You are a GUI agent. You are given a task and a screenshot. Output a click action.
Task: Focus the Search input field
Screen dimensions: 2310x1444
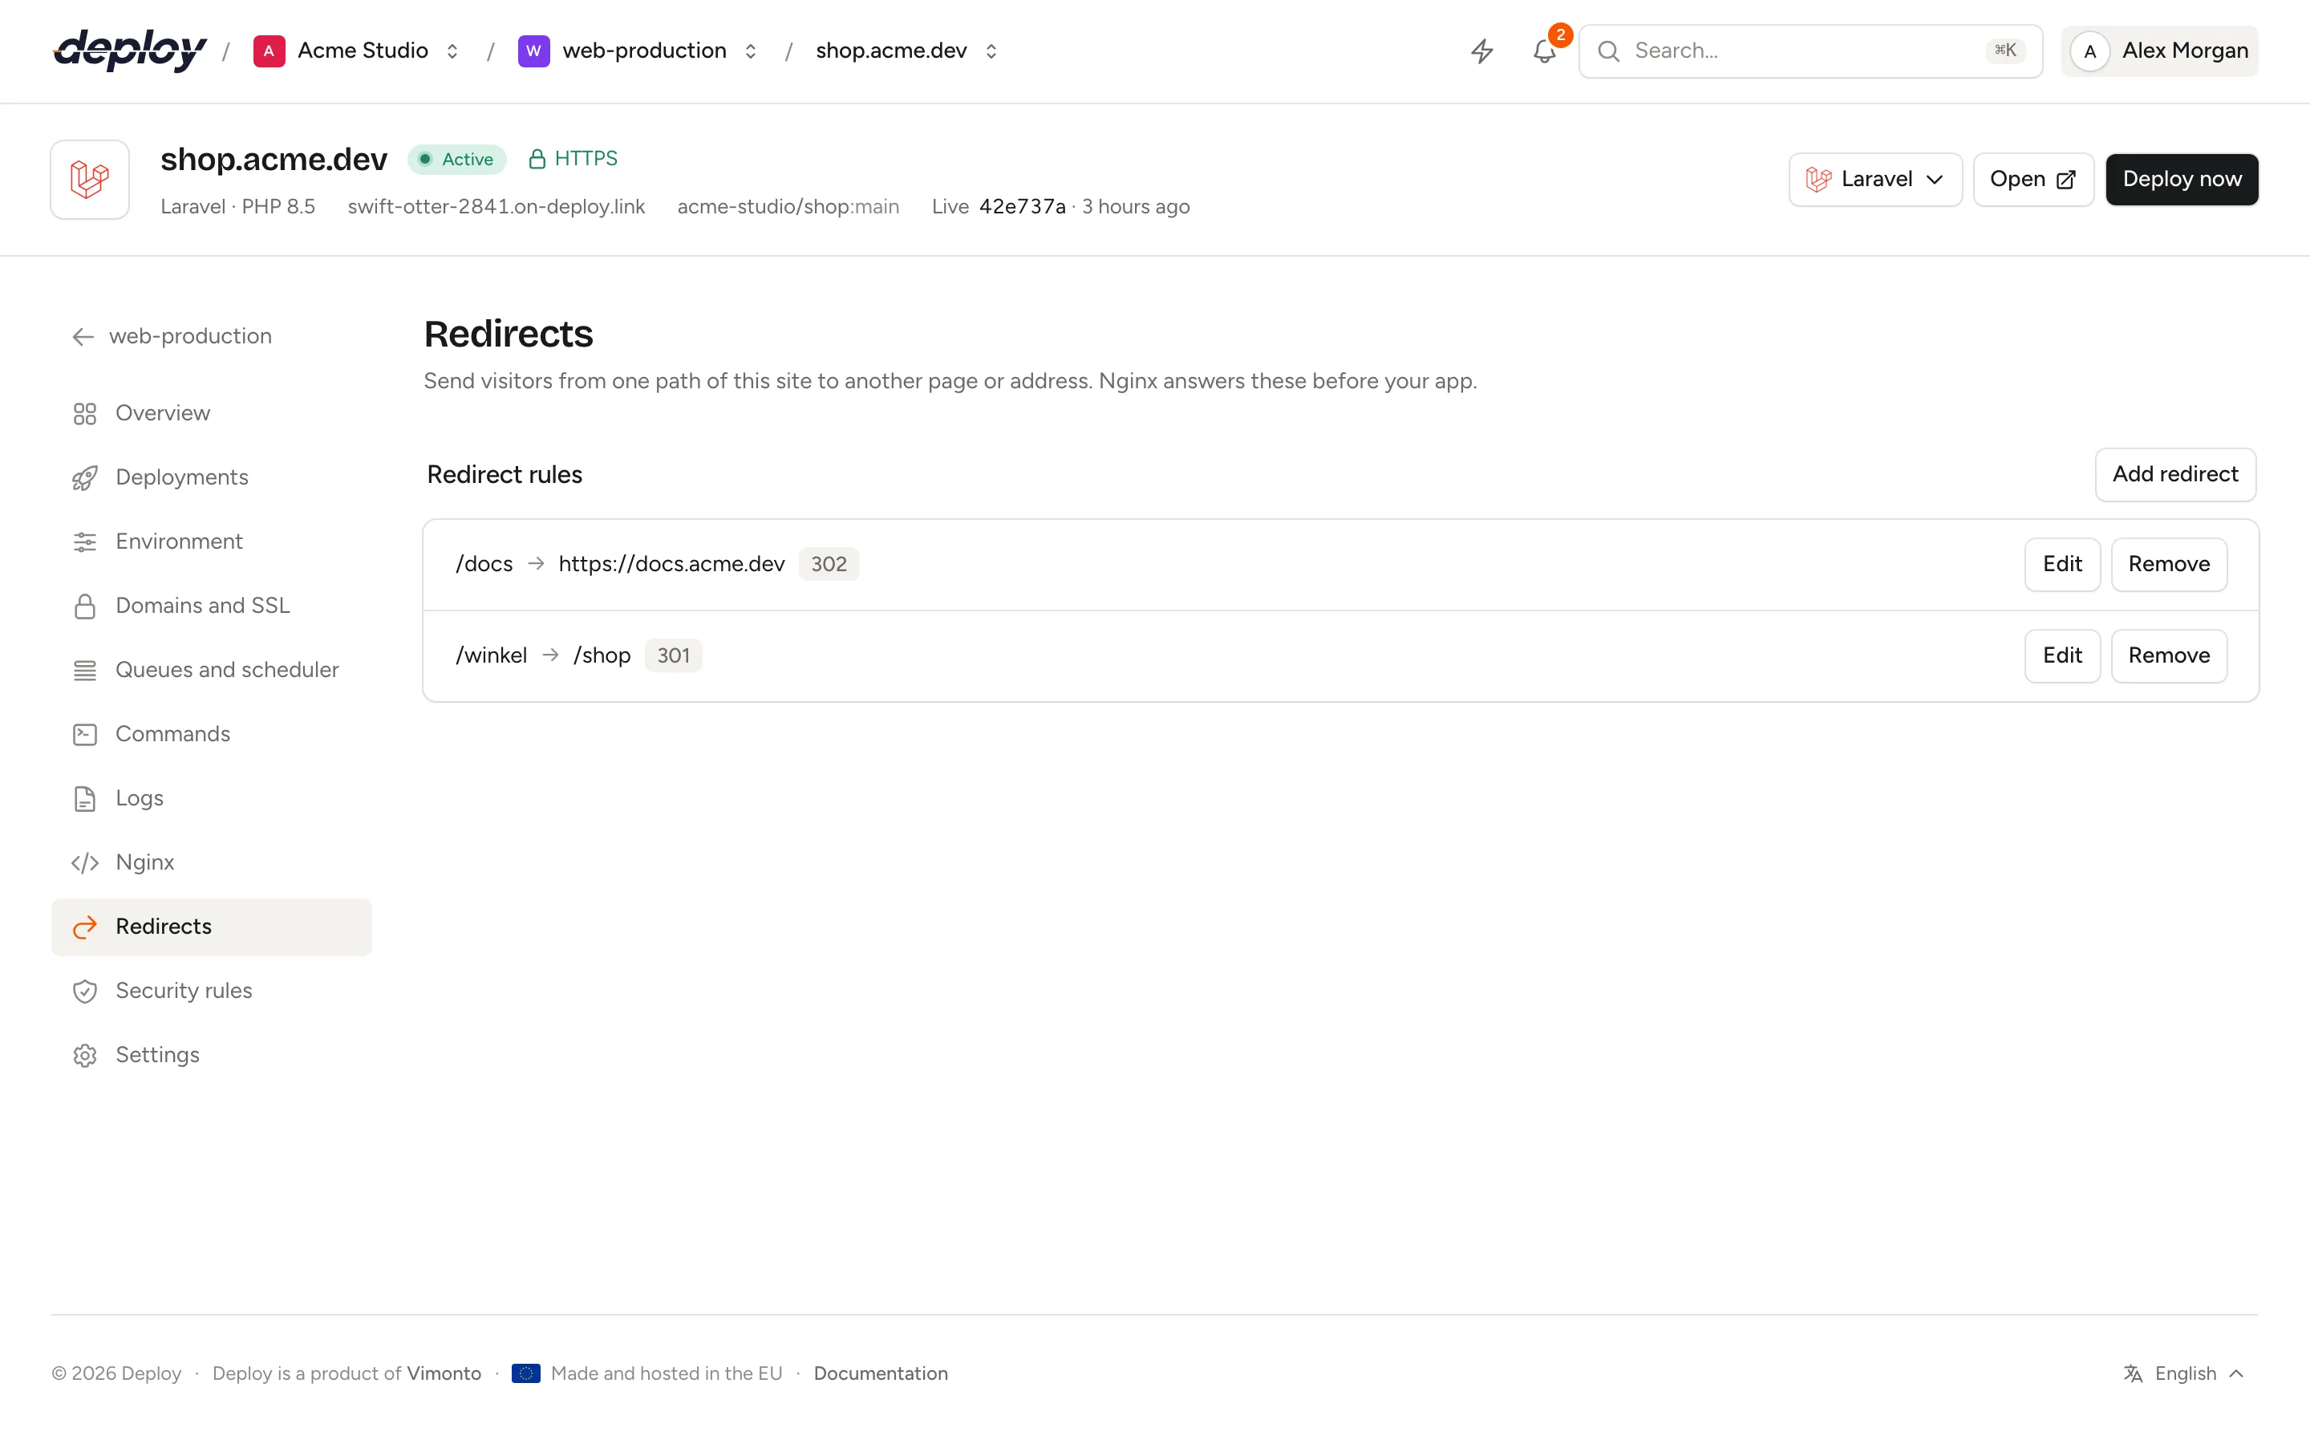[1809, 51]
